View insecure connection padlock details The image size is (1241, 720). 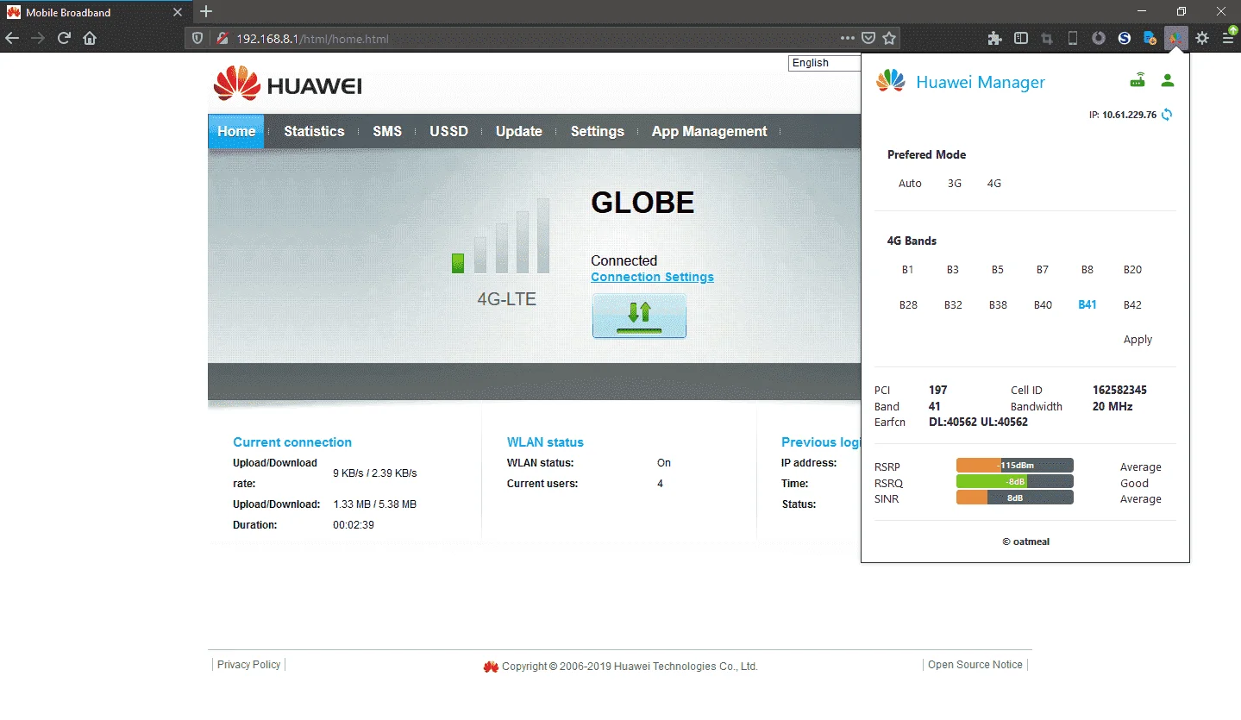222,38
